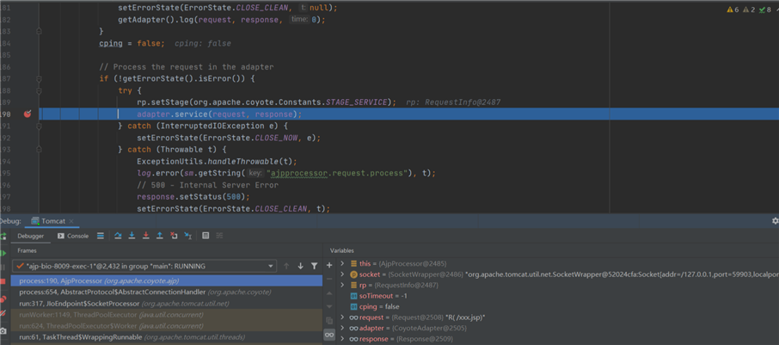Close the Tomcat debug tab
This screenshot has width=779, height=345.
[71, 221]
